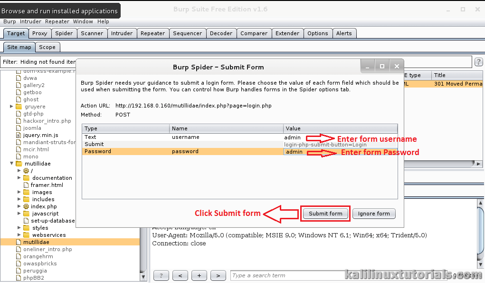Click the framer.html file icon
485x283 pixels.
coord(27,185)
